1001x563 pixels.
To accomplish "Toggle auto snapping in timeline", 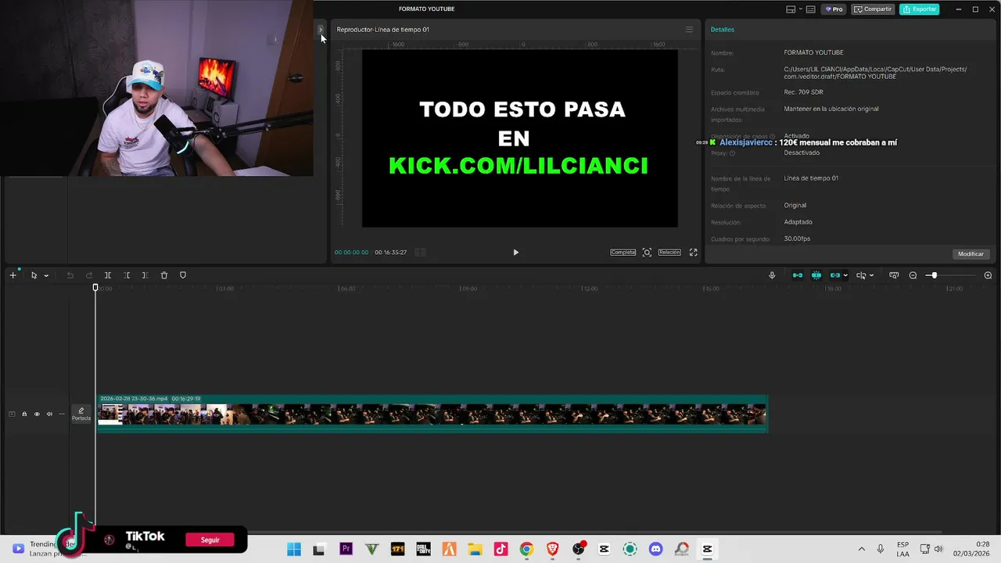I will (x=816, y=275).
